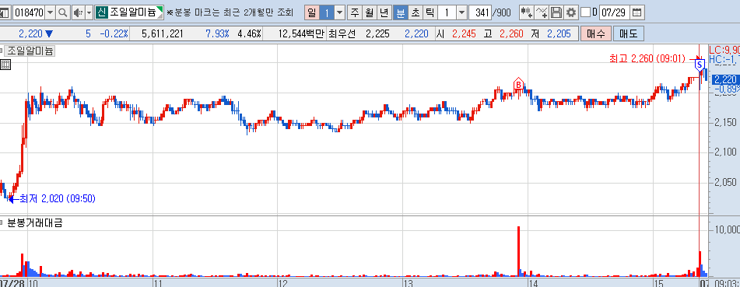Click the 최고 2,260 (09:01) high label
Image resolution: width=740 pixels, height=287 pixels.
(647, 58)
